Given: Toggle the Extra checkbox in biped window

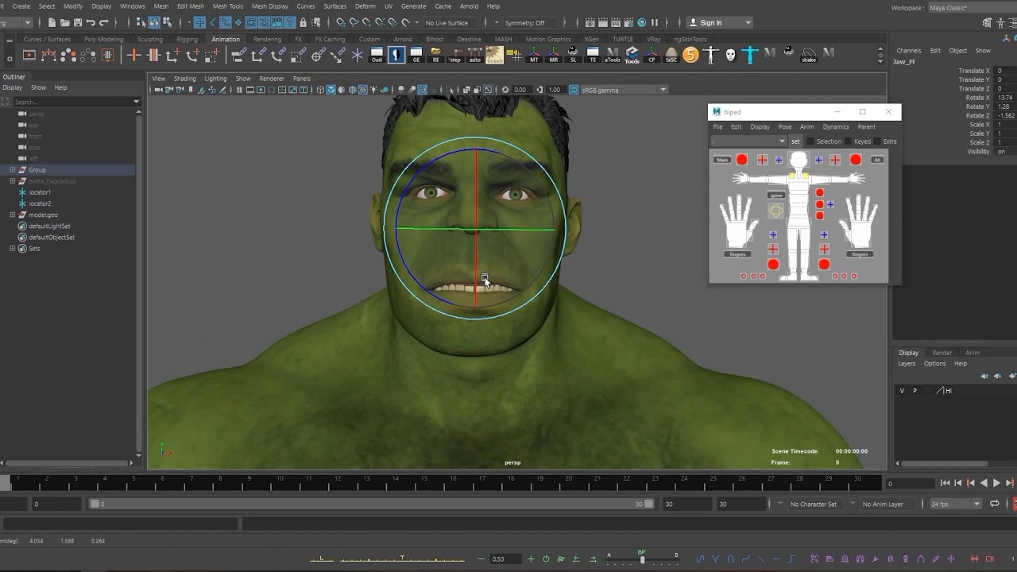Looking at the screenshot, I should [x=878, y=141].
